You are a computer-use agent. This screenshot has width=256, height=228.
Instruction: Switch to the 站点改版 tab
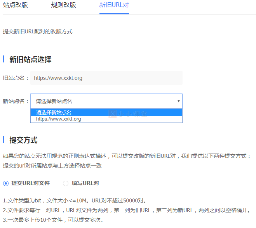(16, 5)
